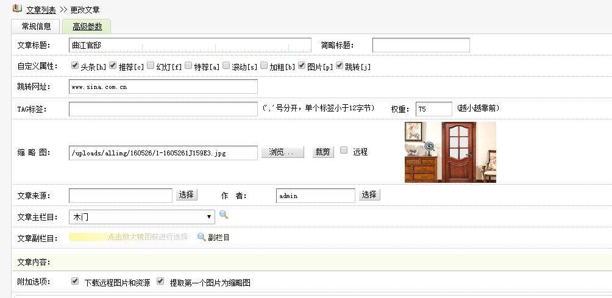Screen dimensions: 612x298
Task: Enable the 加粗[b] attribute
Action: pyautogui.click(x=264, y=66)
